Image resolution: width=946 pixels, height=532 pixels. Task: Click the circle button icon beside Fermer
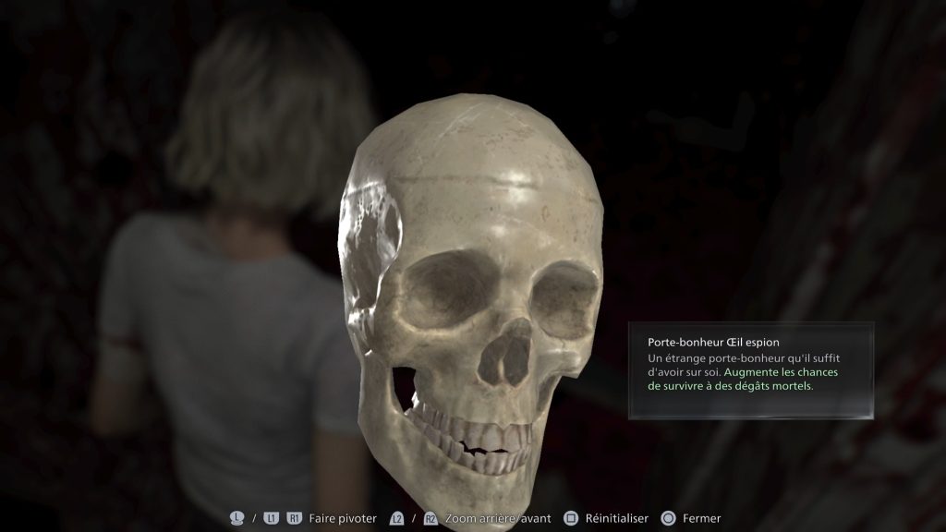tap(668, 518)
